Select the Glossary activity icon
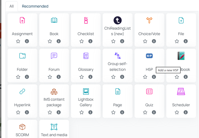This screenshot has width=199, height=138. tap(86, 56)
